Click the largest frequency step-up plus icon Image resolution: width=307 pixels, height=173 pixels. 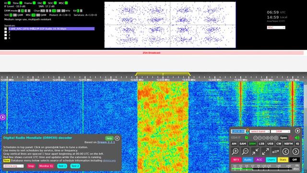[276, 138]
